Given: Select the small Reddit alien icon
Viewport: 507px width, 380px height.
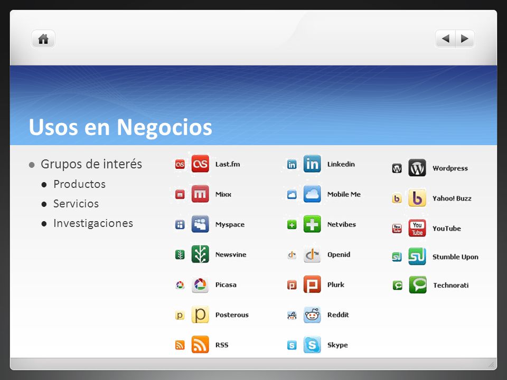Looking at the screenshot, I should [x=292, y=315].
